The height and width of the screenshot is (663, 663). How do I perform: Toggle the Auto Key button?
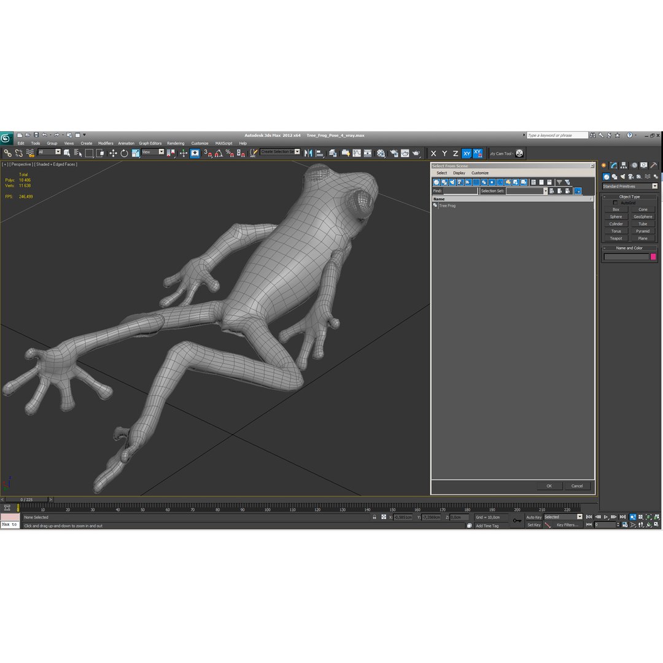(x=533, y=517)
